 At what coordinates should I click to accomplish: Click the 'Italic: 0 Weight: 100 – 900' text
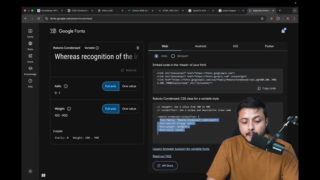77,138
